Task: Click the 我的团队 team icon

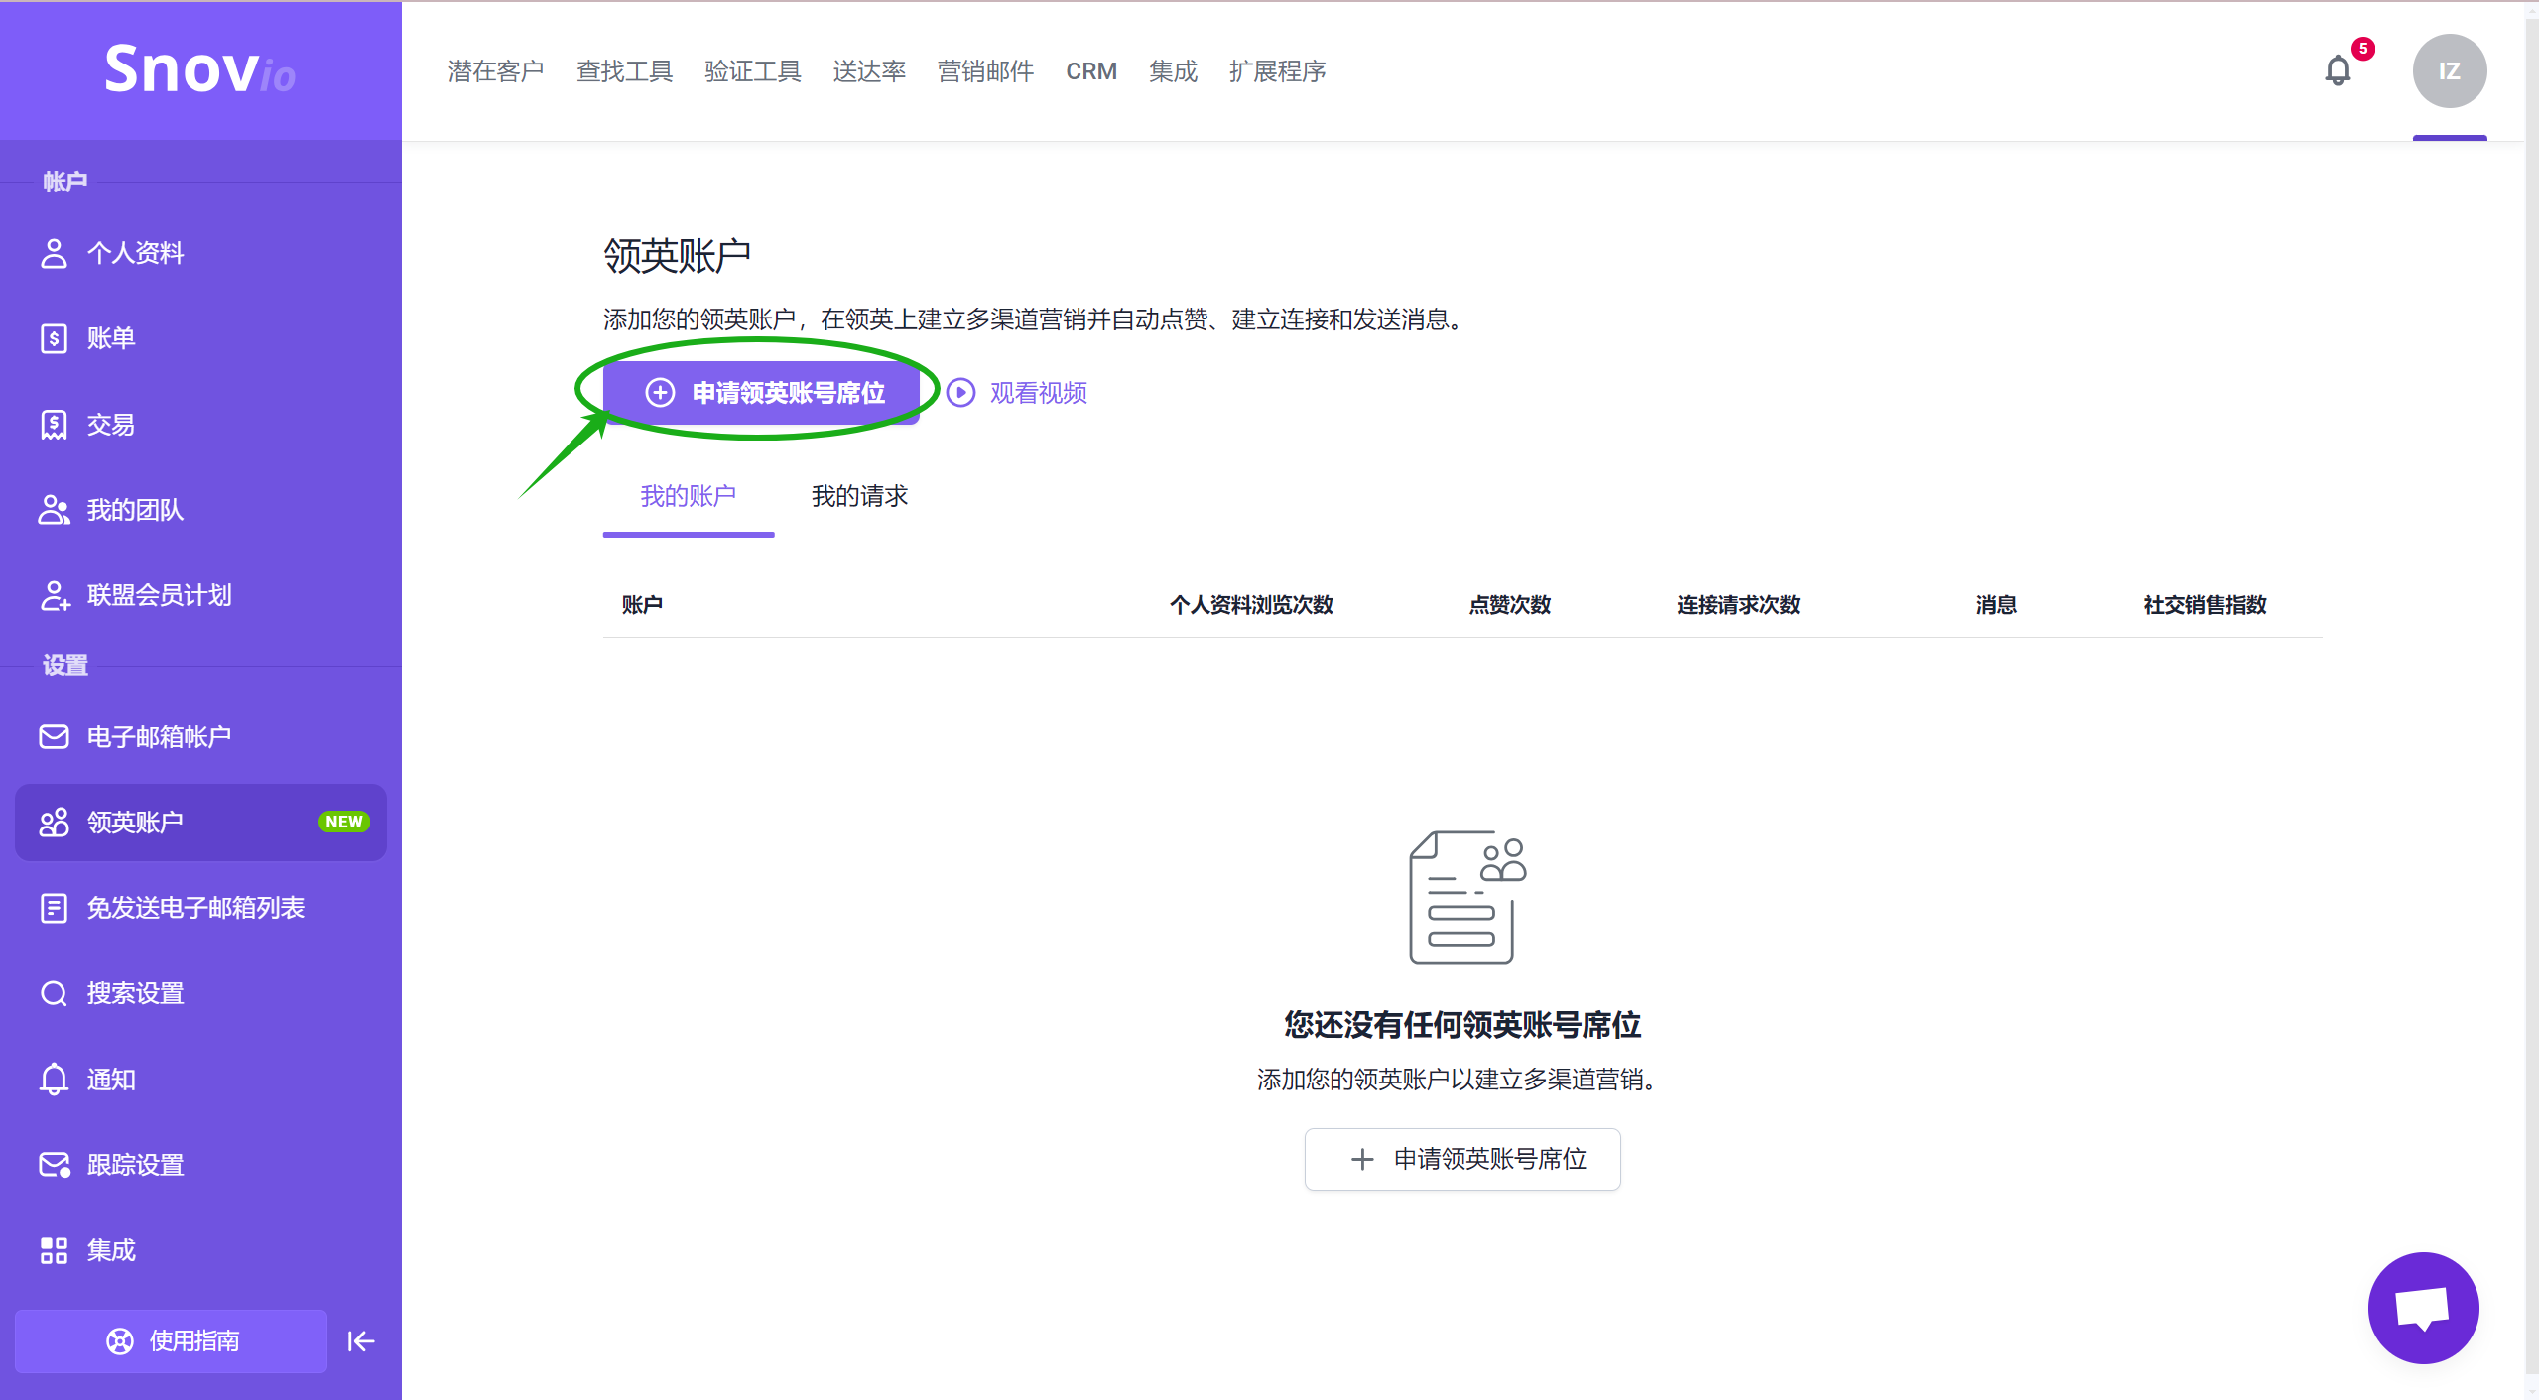Action: (54, 510)
